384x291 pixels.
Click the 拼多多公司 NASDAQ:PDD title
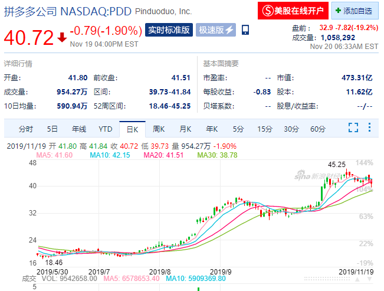pos(68,11)
